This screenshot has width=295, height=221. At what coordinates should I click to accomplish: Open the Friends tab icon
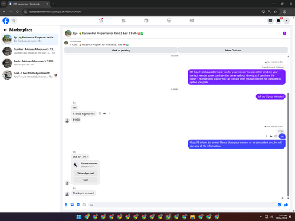tap(123, 21)
